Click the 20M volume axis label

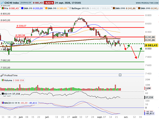[148, 80]
